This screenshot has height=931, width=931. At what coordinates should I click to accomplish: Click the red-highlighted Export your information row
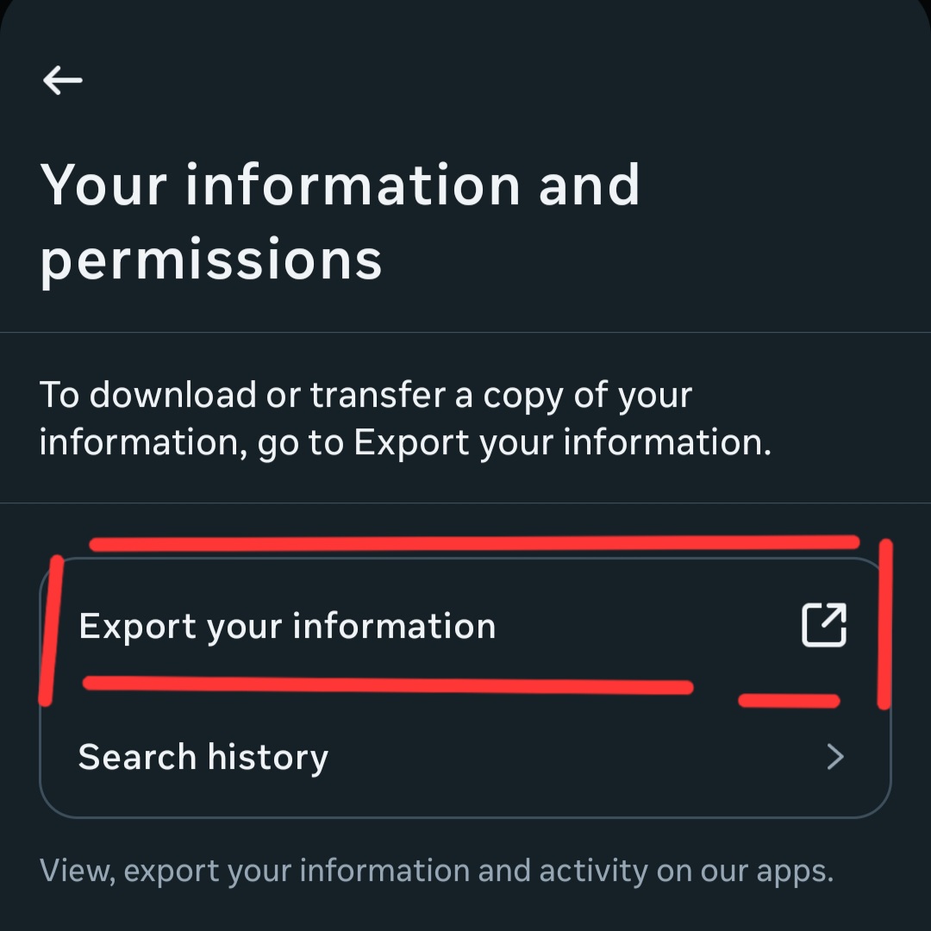[345, 624]
